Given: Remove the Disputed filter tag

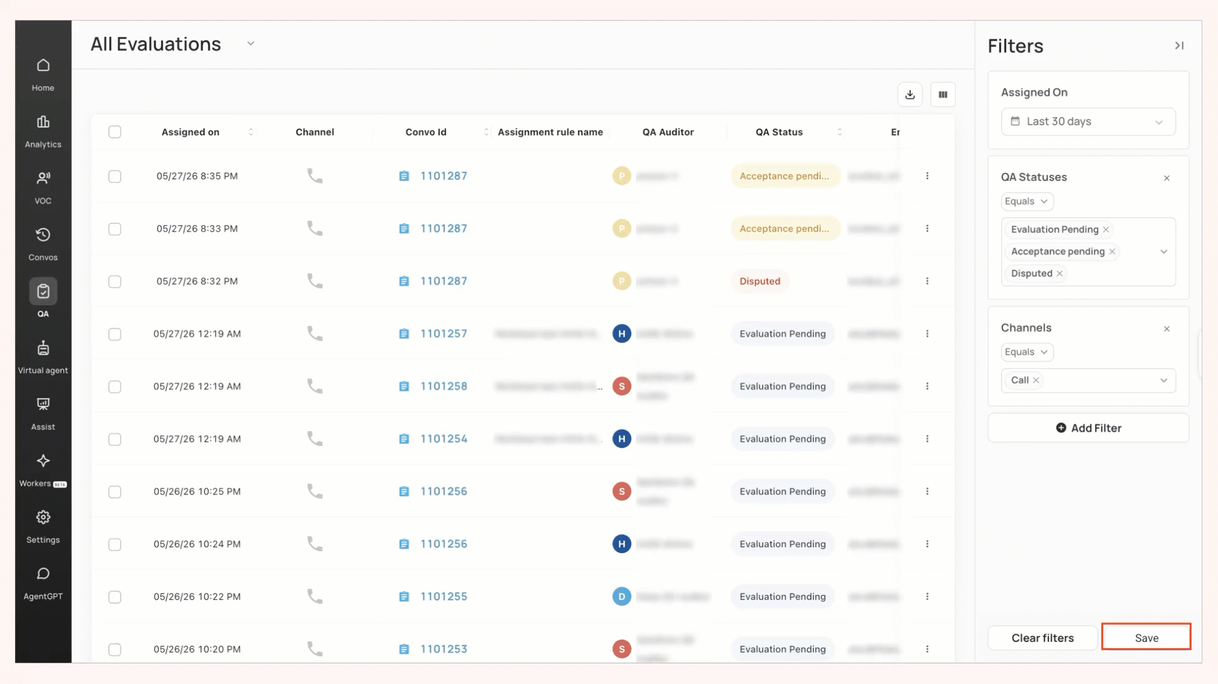Looking at the screenshot, I should click(1059, 273).
